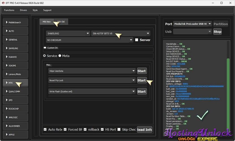The height and width of the screenshot is (141, 235).
Task: Open the Wipe Userdata dropdown
Action: point(92,71)
